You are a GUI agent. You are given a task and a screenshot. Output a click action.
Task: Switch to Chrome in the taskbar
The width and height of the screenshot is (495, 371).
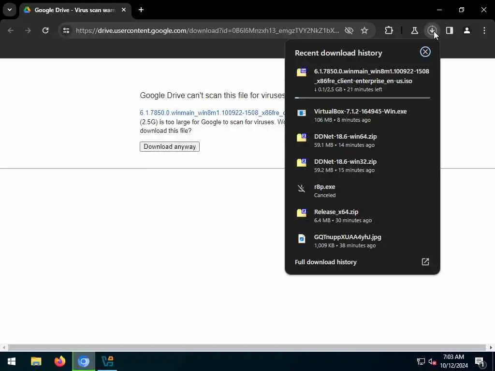coord(84,361)
